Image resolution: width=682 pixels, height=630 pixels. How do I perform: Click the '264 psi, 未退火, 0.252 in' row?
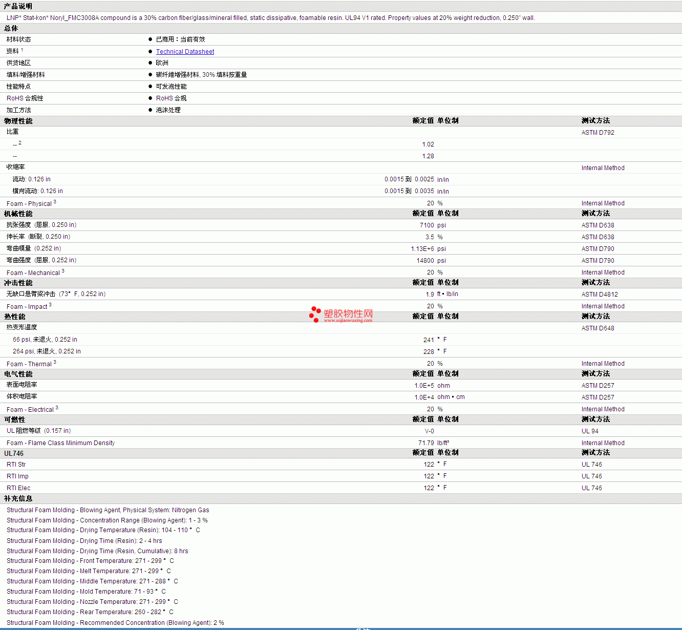(47, 351)
